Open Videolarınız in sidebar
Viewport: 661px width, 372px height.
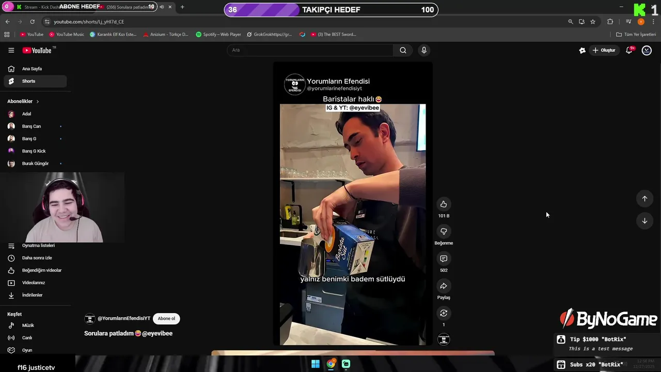click(x=35, y=283)
